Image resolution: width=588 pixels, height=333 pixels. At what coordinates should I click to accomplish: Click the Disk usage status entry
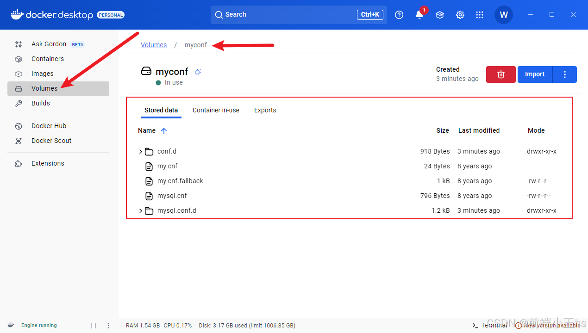click(x=247, y=326)
